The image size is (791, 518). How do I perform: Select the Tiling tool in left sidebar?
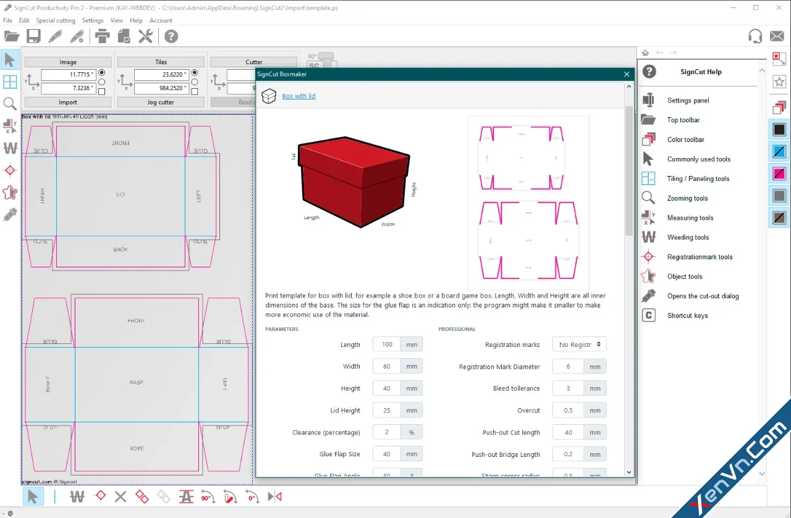[10, 82]
